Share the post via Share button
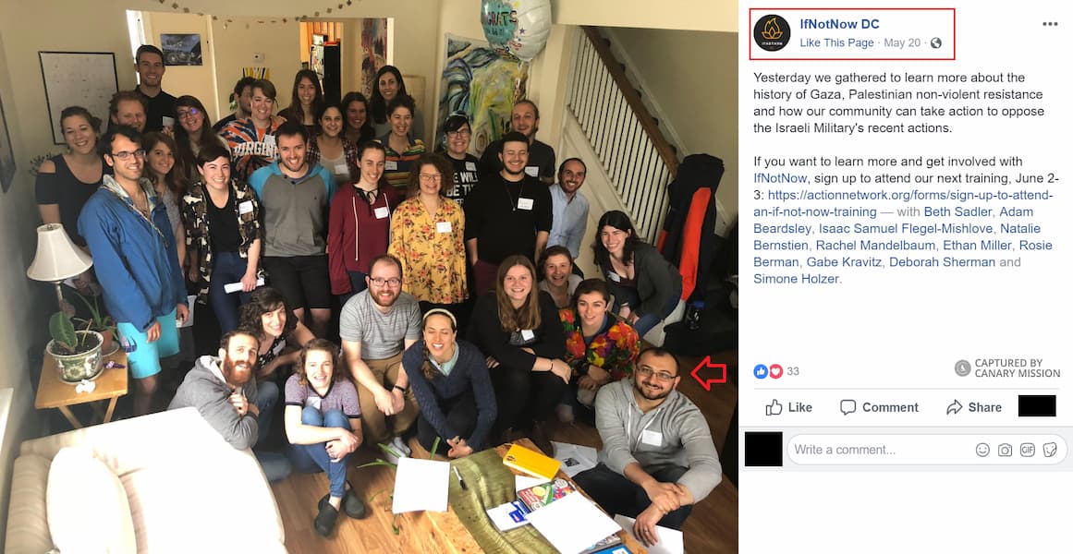Image resolution: width=1073 pixels, height=554 pixels. pyautogui.click(x=975, y=407)
